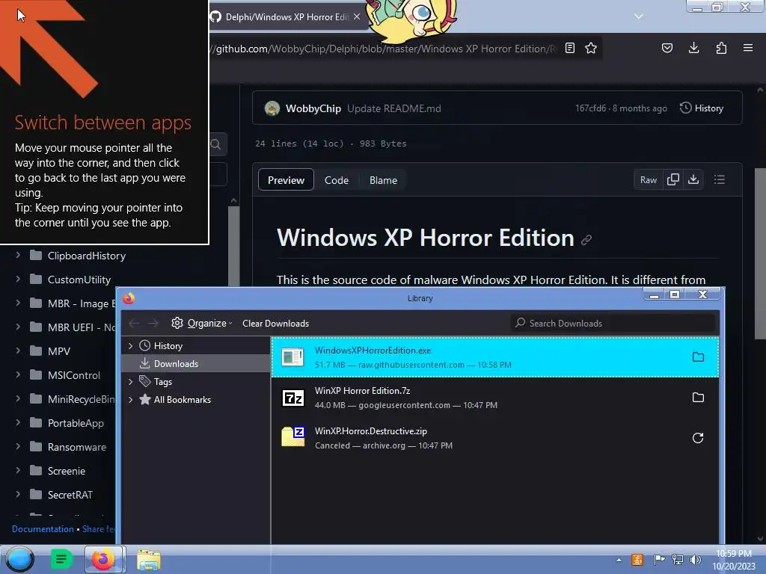Bookmark this page with the star icon
The width and height of the screenshot is (766, 574).
coord(591,48)
